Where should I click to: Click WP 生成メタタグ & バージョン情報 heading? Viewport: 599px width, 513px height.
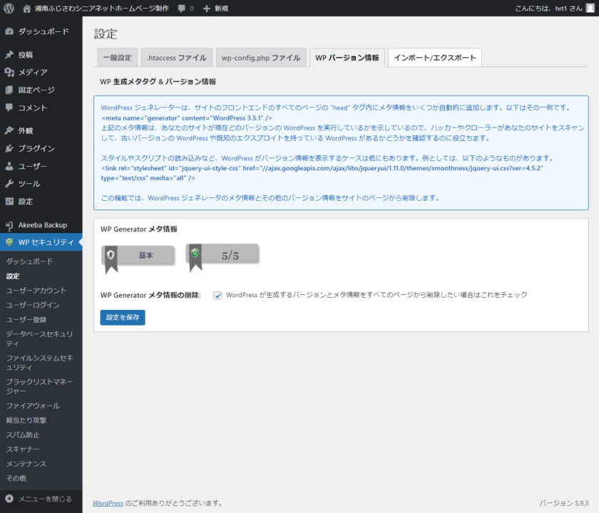pyautogui.click(x=158, y=82)
